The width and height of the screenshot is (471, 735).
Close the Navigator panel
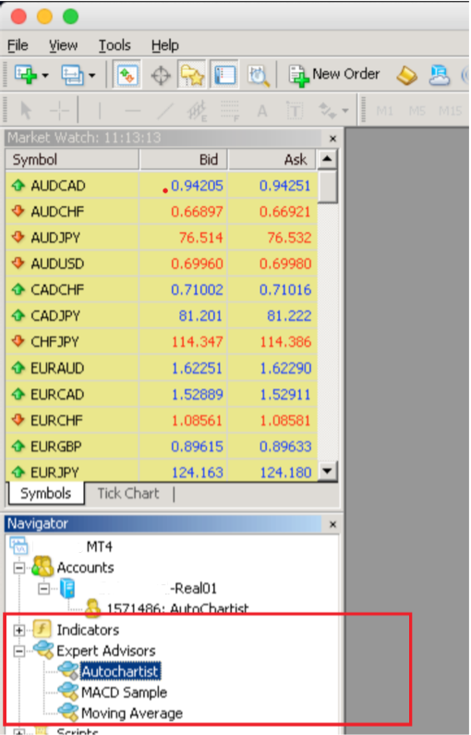(332, 524)
